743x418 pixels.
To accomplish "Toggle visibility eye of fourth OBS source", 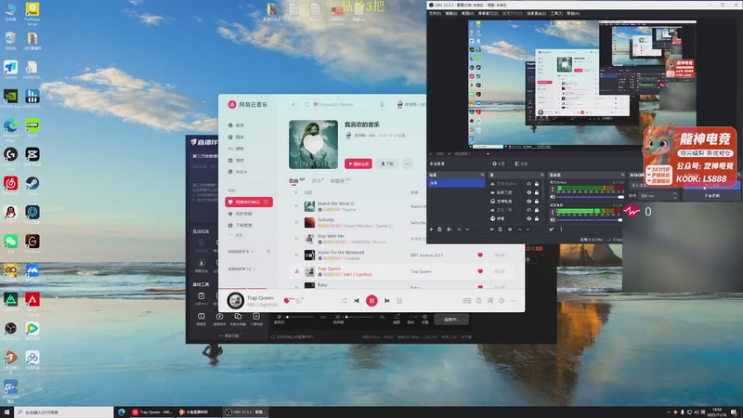I will point(528,210).
